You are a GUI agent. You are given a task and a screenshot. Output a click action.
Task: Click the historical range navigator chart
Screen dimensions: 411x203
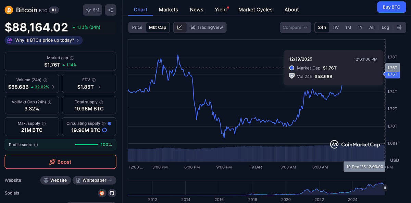click(256, 188)
